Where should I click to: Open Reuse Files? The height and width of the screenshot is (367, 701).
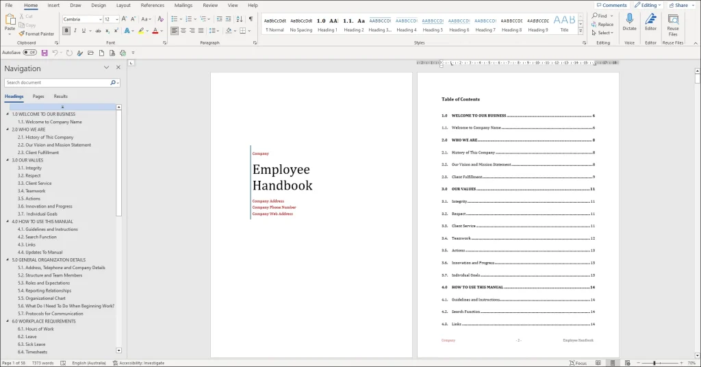[x=673, y=25]
